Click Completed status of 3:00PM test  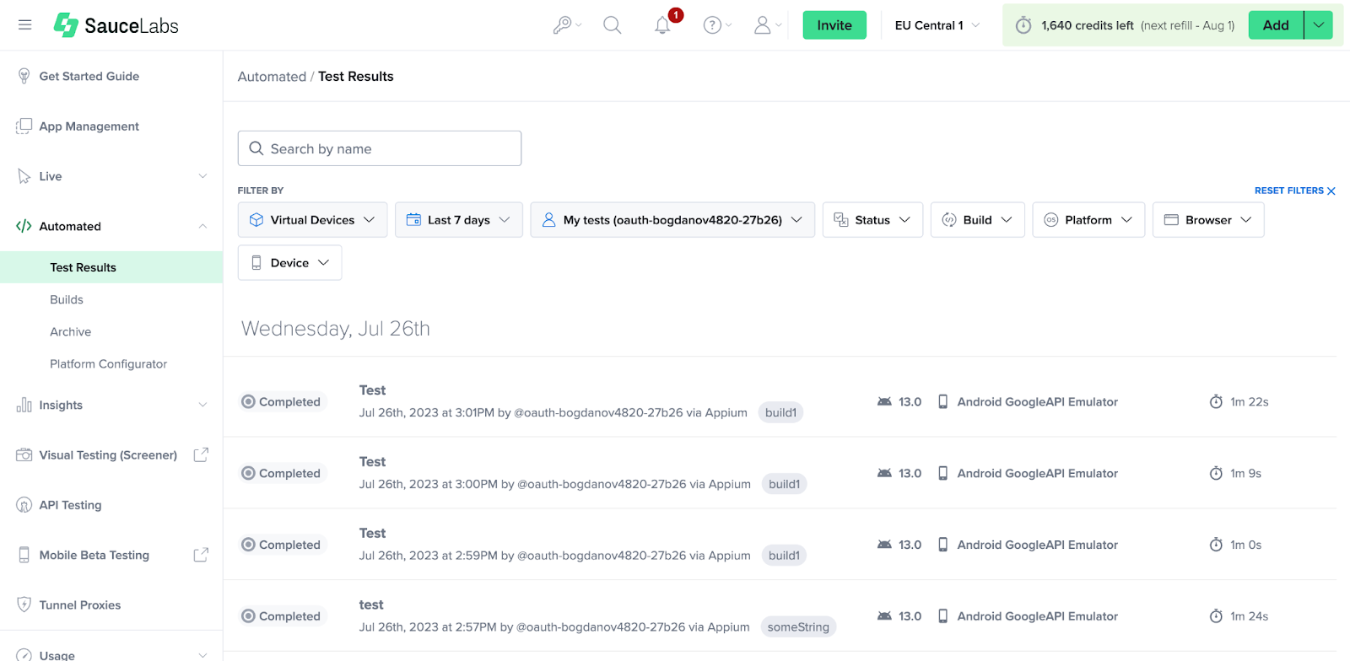click(x=281, y=474)
